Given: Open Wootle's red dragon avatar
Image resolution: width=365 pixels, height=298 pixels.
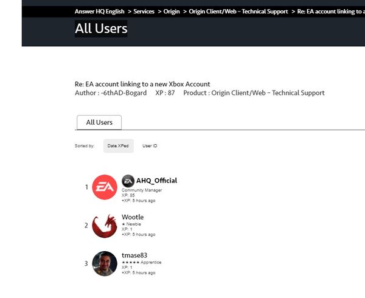Looking at the screenshot, I should point(105,226).
